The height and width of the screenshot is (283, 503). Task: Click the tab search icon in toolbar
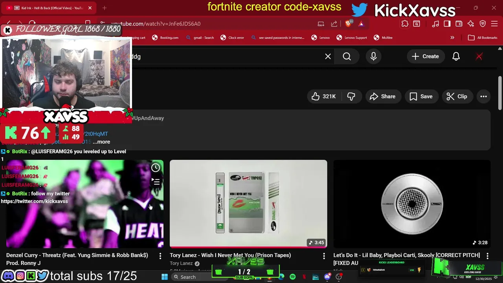click(417, 24)
